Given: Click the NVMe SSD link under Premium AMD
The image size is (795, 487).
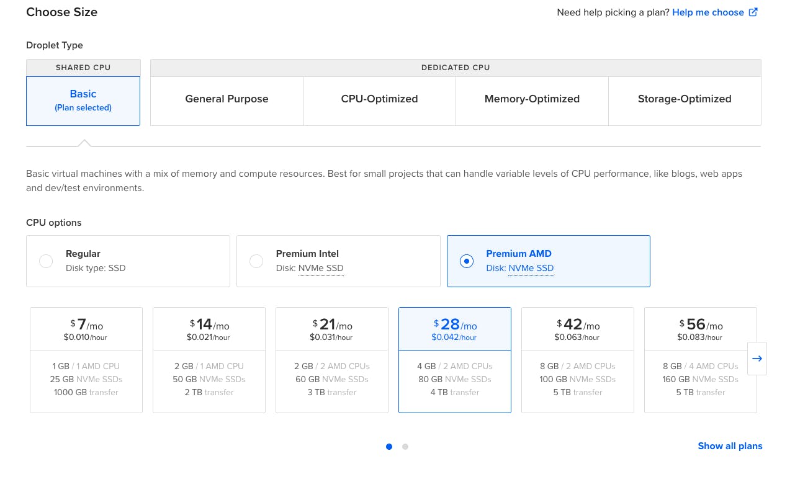Looking at the screenshot, I should (531, 269).
